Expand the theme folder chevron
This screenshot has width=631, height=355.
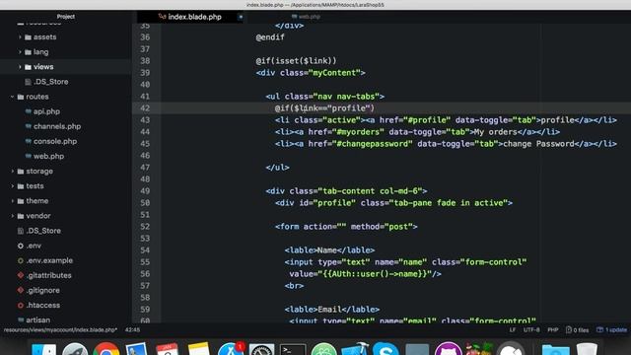12,201
